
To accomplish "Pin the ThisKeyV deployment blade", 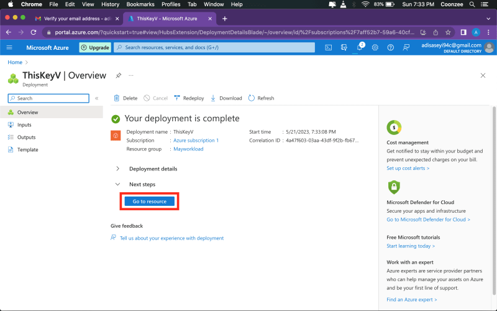I will (x=119, y=75).
